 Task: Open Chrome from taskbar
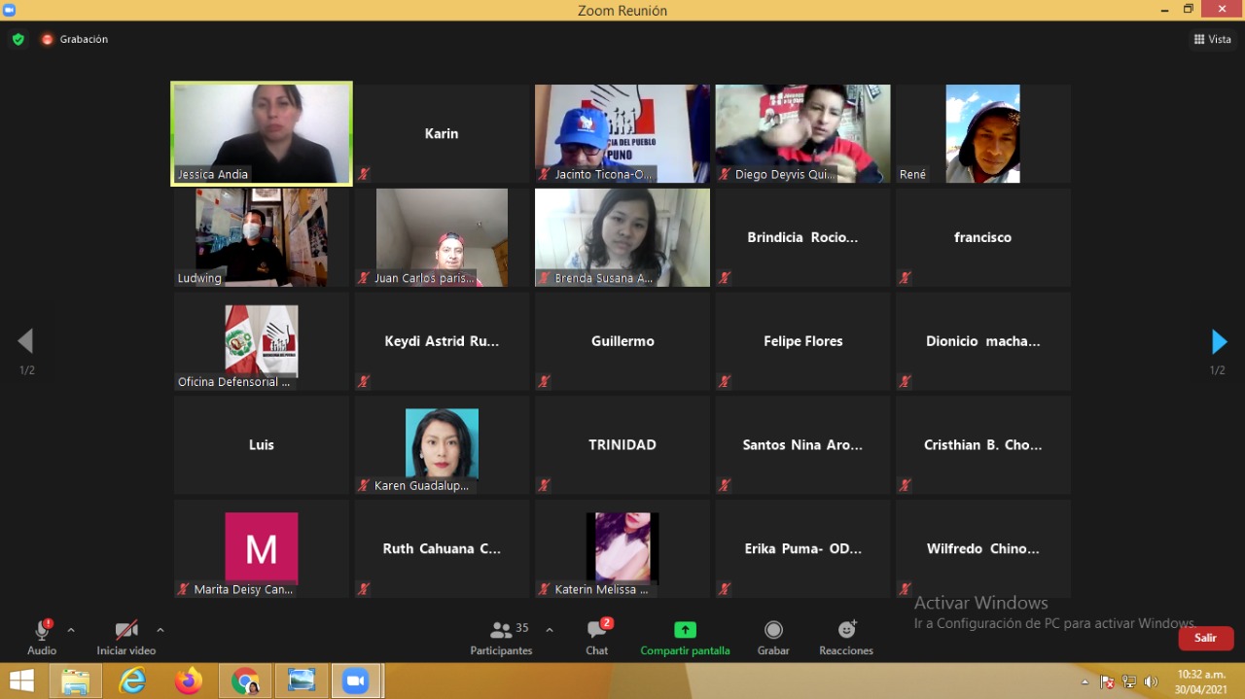pos(245,681)
